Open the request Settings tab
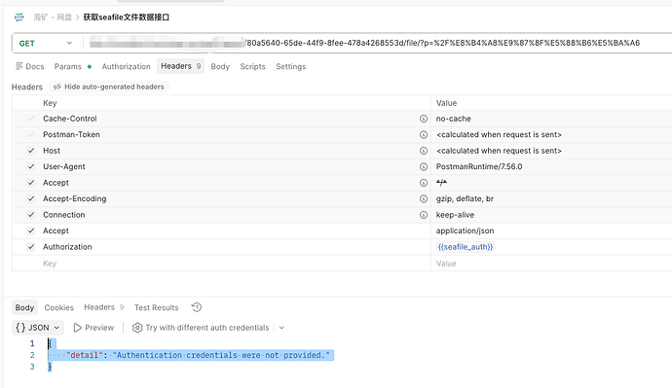The height and width of the screenshot is (388, 672). point(290,66)
